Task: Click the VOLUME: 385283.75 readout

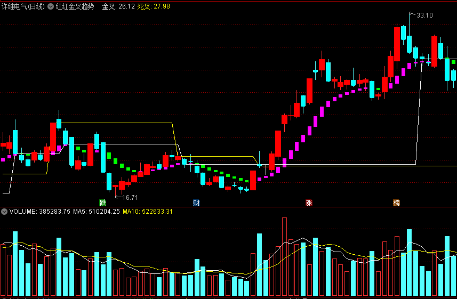Action: (39, 212)
